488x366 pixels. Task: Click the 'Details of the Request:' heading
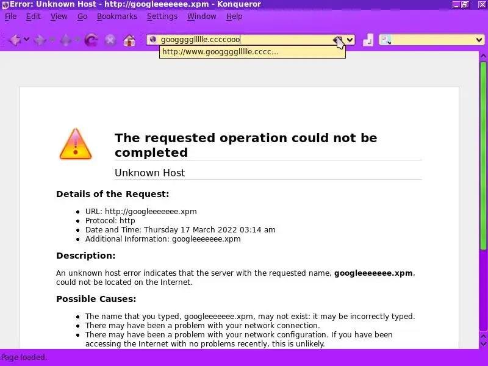[113, 194]
